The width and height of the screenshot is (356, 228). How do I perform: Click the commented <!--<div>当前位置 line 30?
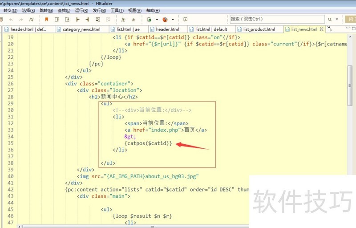click(x=152, y=110)
